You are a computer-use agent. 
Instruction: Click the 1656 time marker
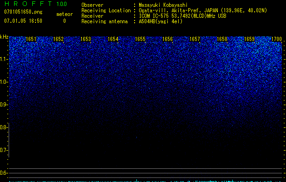click(167, 39)
